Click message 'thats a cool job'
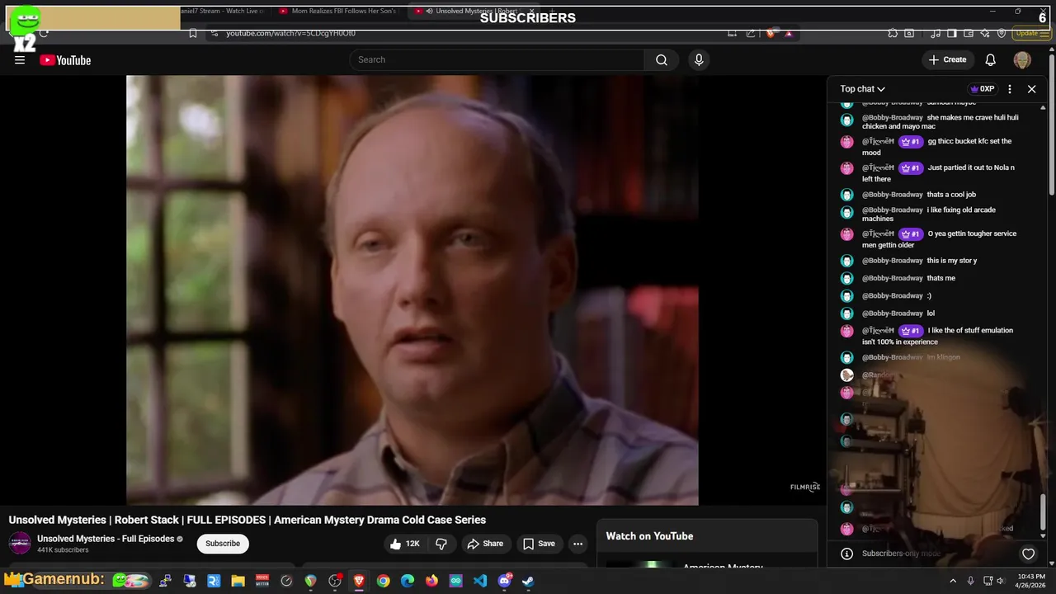Viewport: 1056px width, 594px height. pyautogui.click(x=951, y=195)
